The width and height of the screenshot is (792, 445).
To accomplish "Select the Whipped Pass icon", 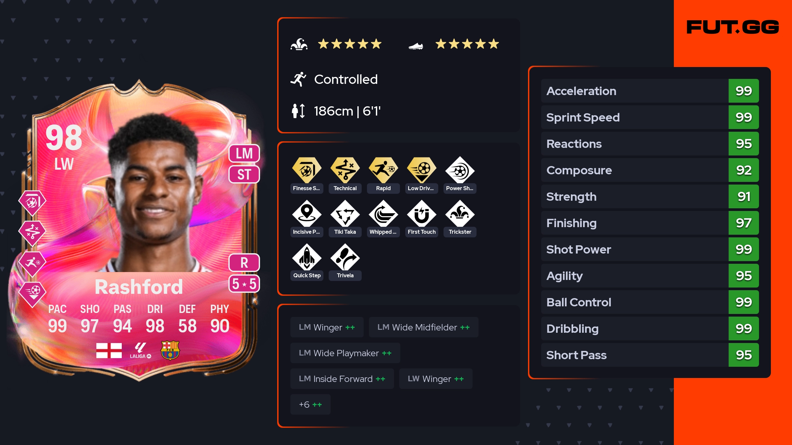I will (x=383, y=214).
